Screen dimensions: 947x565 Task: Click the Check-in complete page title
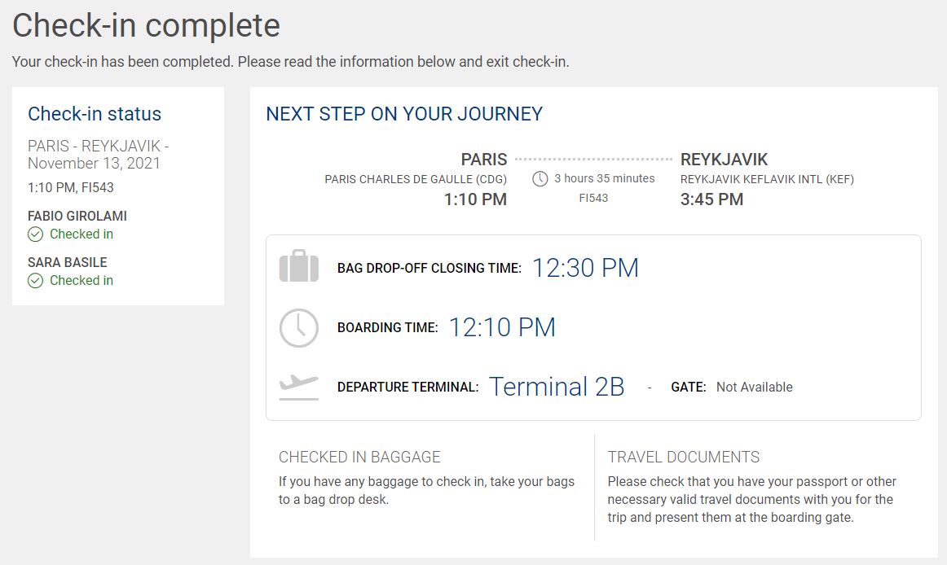point(146,25)
